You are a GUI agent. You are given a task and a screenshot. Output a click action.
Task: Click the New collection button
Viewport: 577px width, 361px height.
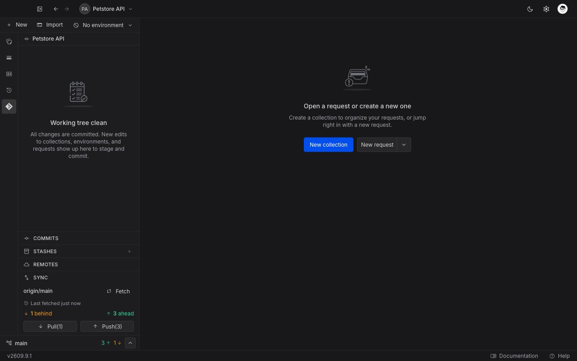point(329,144)
